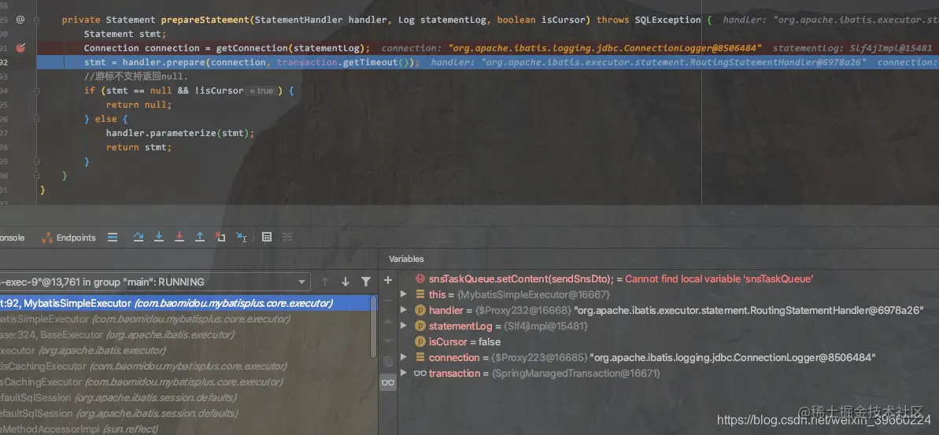Viewport: 939px width, 435px height.
Task: Click the '{MybatisSimpleExecutor@16667}' value
Action: (x=533, y=294)
